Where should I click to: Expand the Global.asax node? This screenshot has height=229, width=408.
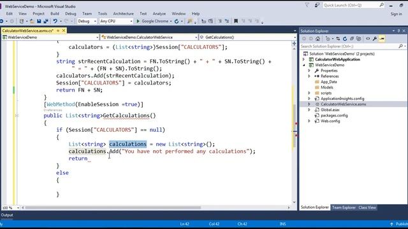309,110
